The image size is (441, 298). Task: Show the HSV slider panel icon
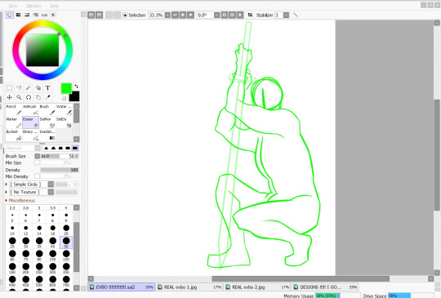click(27, 15)
